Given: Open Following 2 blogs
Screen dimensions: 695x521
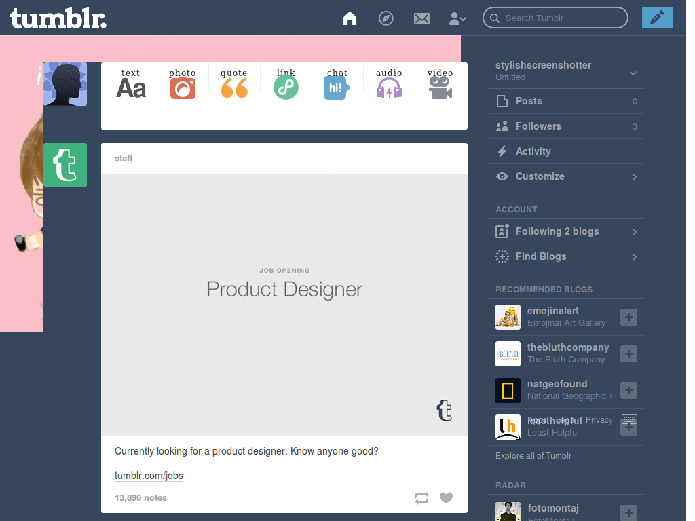Looking at the screenshot, I should [x=566, y=231].
